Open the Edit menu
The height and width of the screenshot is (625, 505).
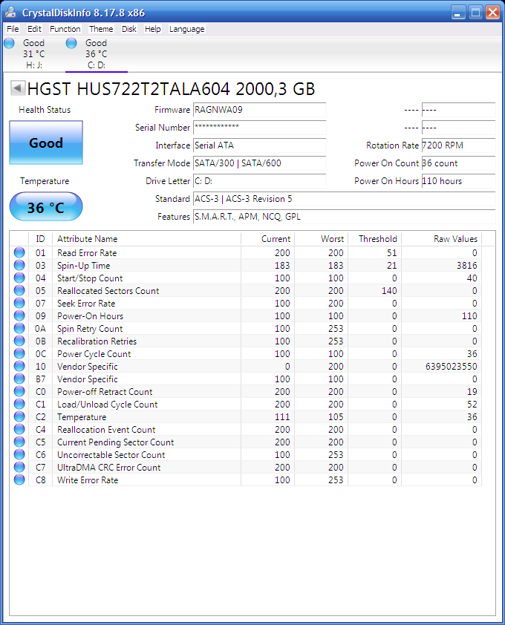34,29
